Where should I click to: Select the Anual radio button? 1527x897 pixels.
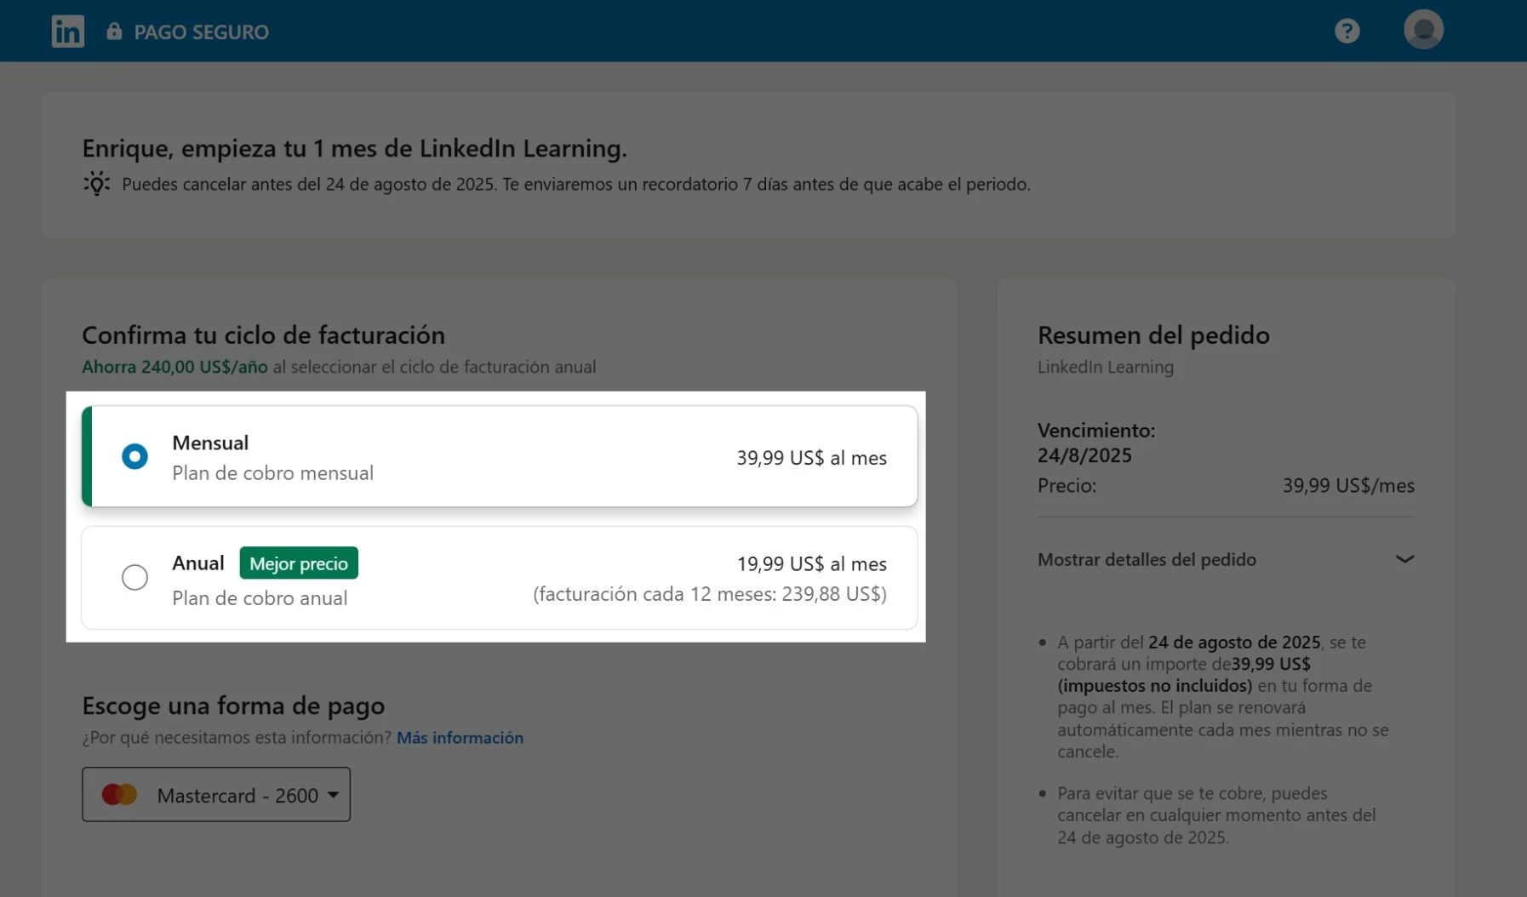(134, 578)
